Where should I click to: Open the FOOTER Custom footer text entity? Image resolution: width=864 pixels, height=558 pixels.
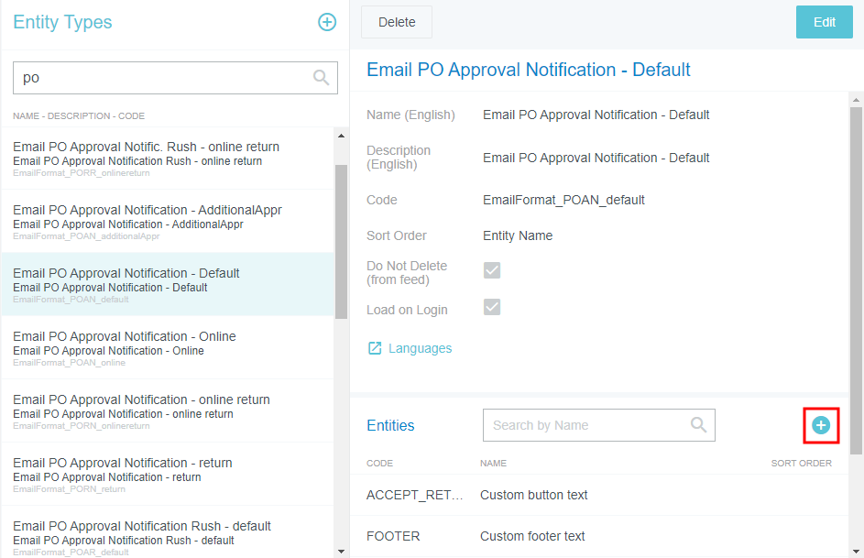point(533,536)
